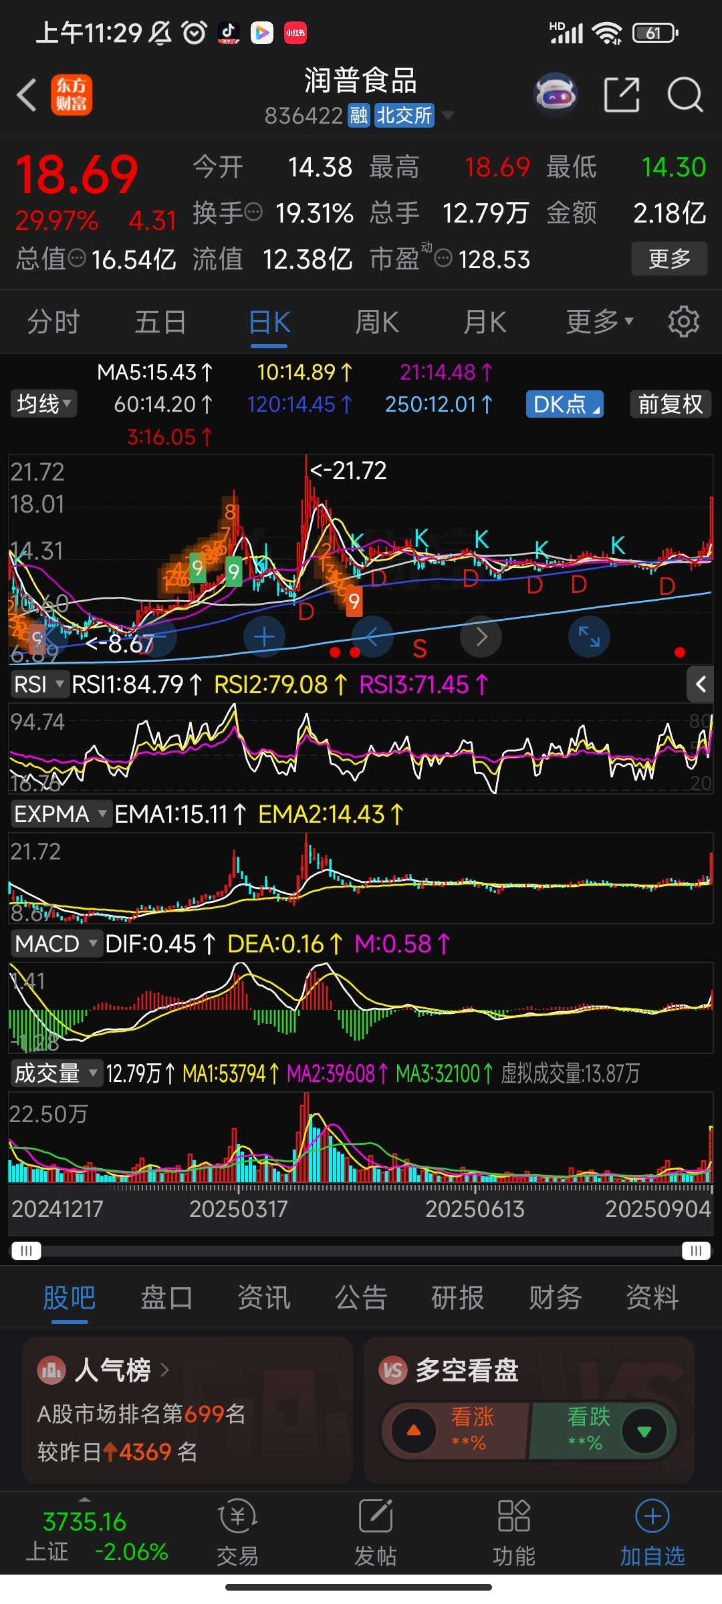Open 交易 trade icon
Screen dimensions: 722x1604
pyautogui.click(x=237, y=1534)
